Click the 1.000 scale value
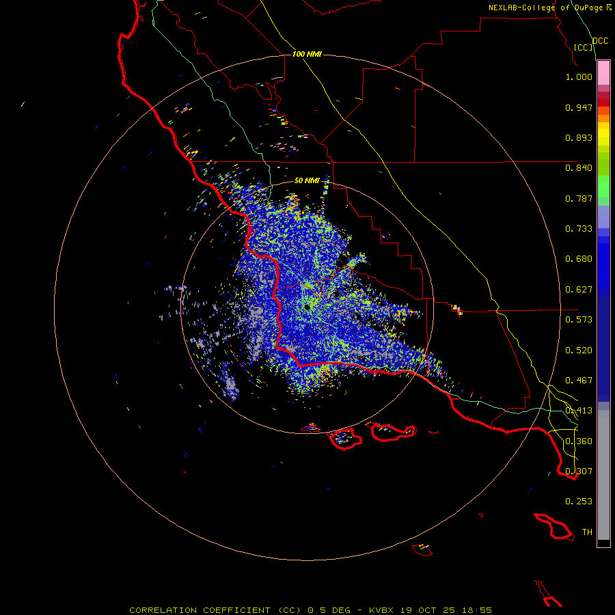The width and height of the screenshot is (615, 615). (x=579, y=77)
